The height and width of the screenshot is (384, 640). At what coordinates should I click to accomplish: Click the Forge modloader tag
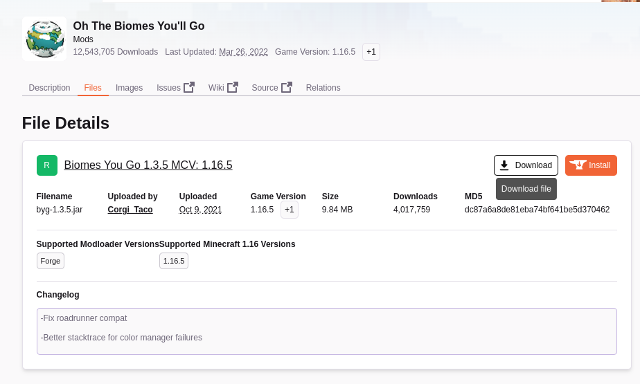pyautogui.click(x=50, y=261)
